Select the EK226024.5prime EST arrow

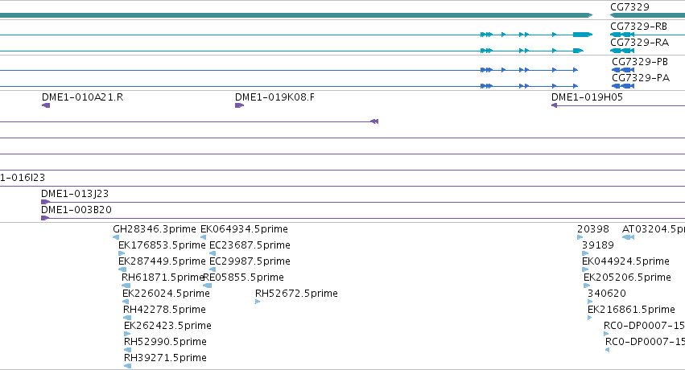(x=126, y=302)
